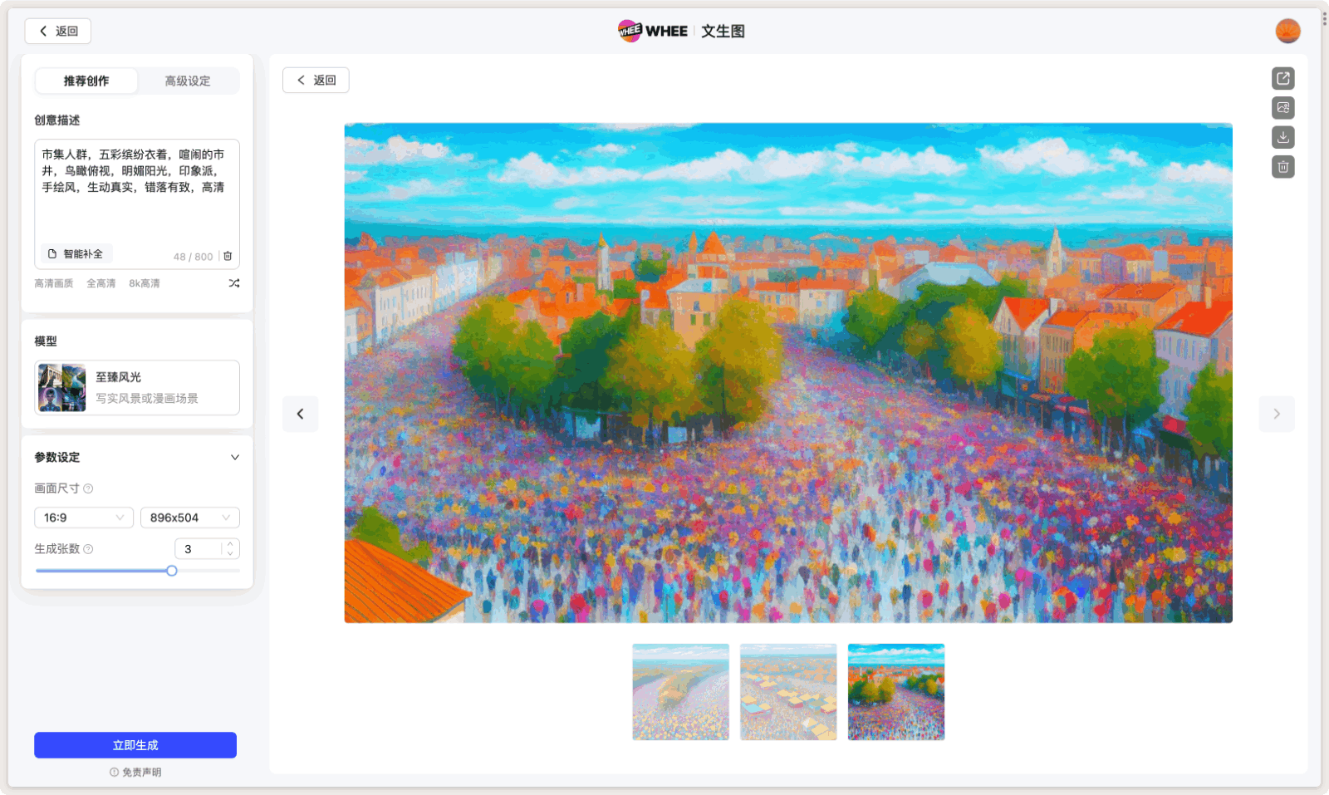The height and width of the screenshot is (795, 1329).
Task: Click the help icon beside 画面尺寸
Action: (88, 488)
